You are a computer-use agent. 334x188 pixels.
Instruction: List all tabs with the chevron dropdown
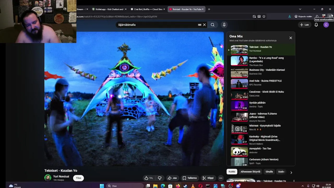tap(300, 9)
